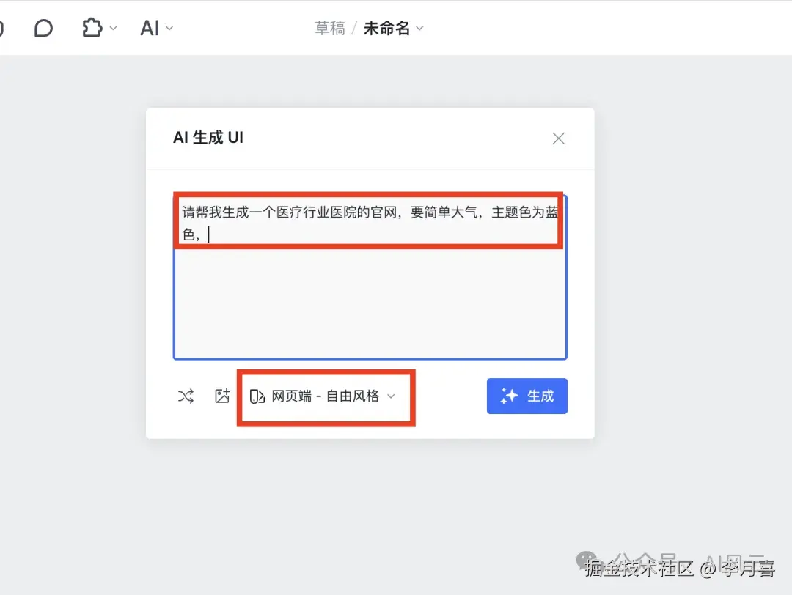Screen dimensions: 792x595
Task: Click the add image icon in the dialog
Action: [x=222, y=396]
